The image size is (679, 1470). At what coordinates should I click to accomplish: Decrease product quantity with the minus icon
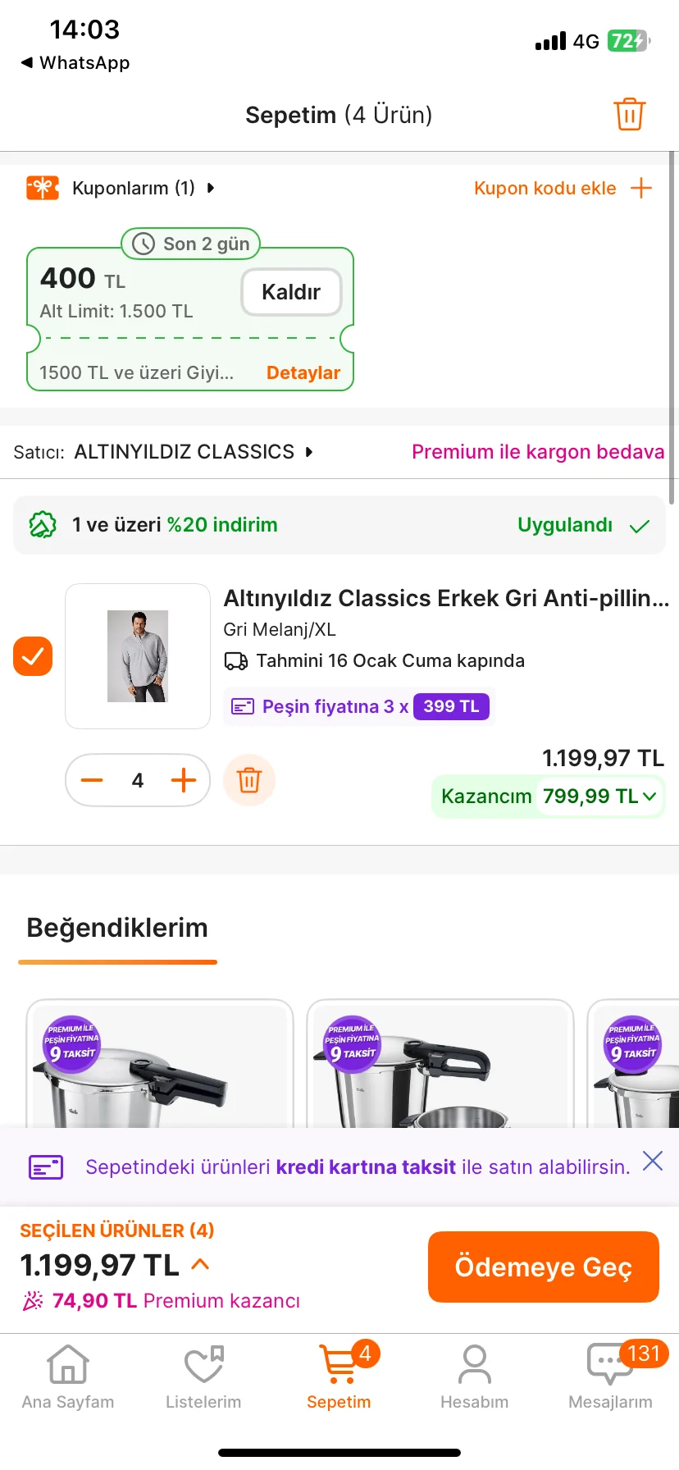point(93,780)
